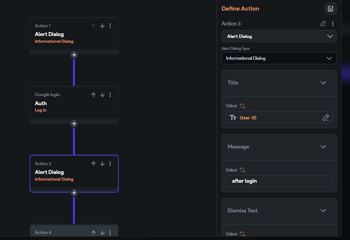Edit the User ID title value
Image resolution: width=350 pixels, height=240 pixels.
click(x=326, y=118)
